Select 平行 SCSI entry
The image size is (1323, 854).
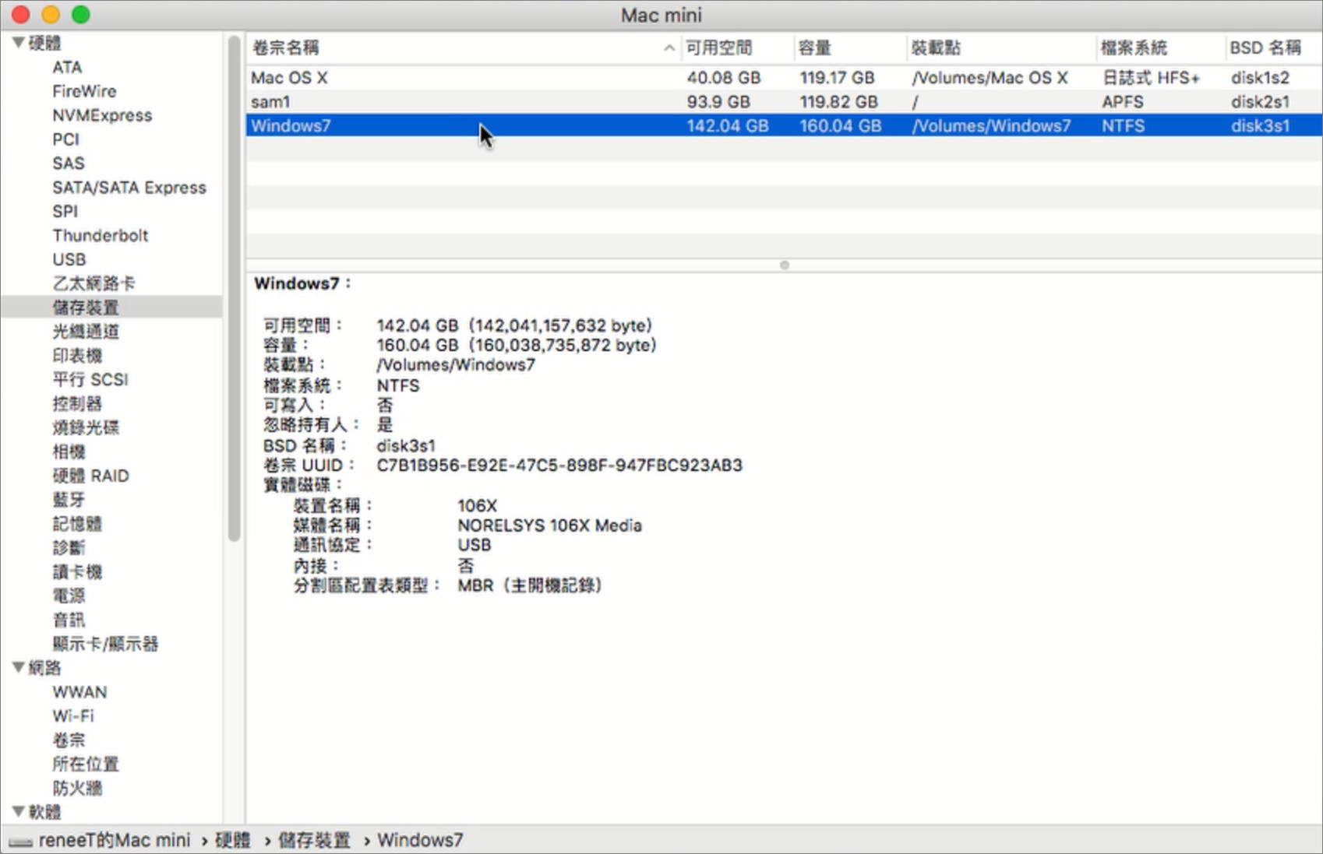pyautogui.click(x=90, y=380)
